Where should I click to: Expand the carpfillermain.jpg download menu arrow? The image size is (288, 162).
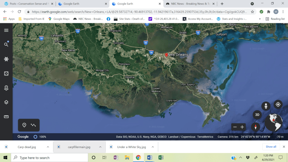coord(101,147)
